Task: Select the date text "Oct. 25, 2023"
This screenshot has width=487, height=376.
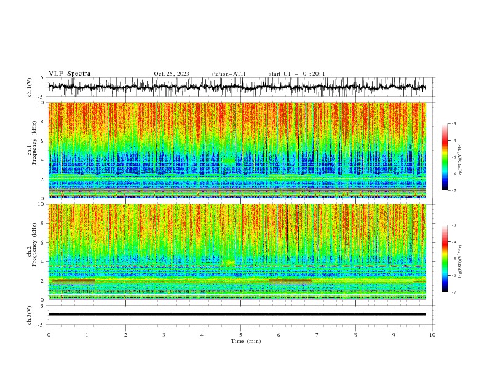Action: (172, 74)
